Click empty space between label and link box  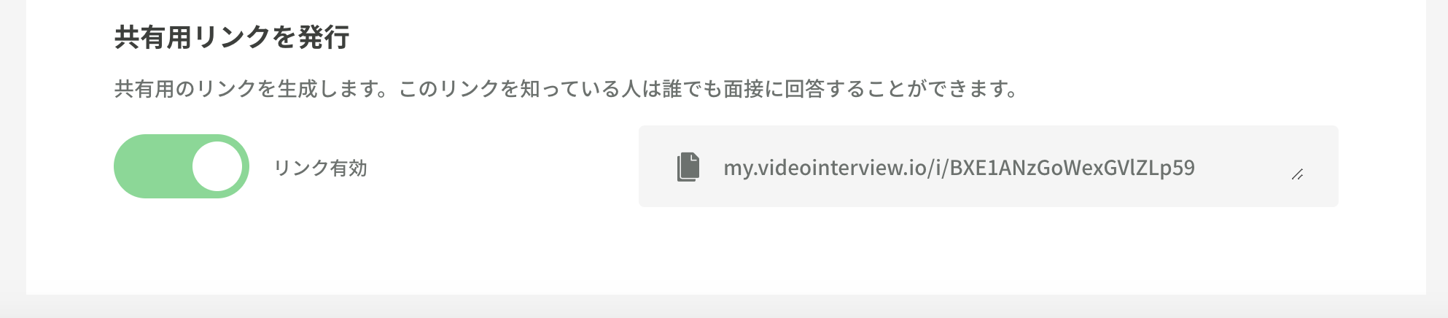[x=503, y=168]
